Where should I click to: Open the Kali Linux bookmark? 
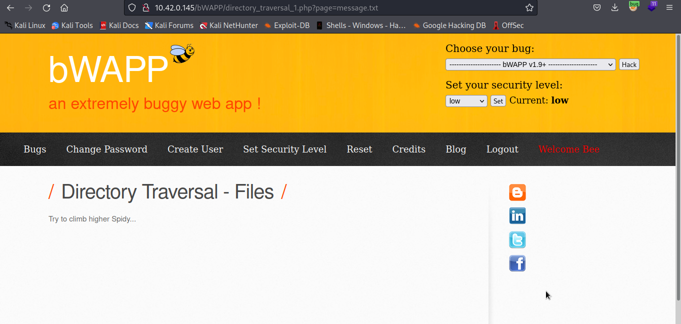click(25, 25)
